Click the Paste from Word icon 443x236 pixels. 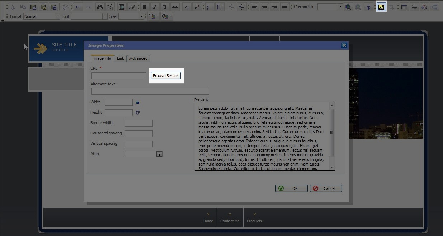[53, 7]
